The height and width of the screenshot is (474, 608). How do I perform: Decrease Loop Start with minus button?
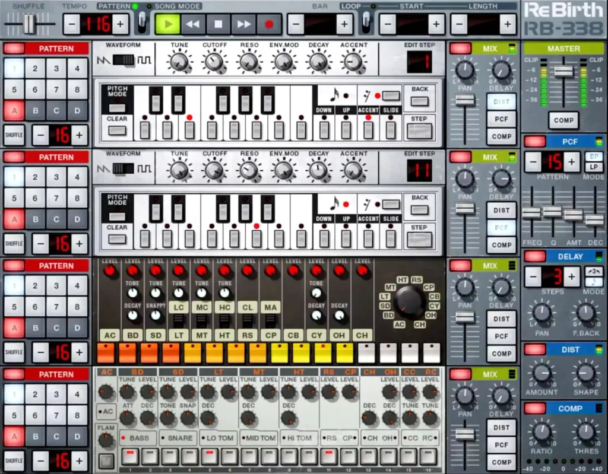coord(388,24)
